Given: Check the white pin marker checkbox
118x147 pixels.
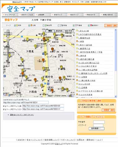Looking at the screenshot, I should point(59,26).
